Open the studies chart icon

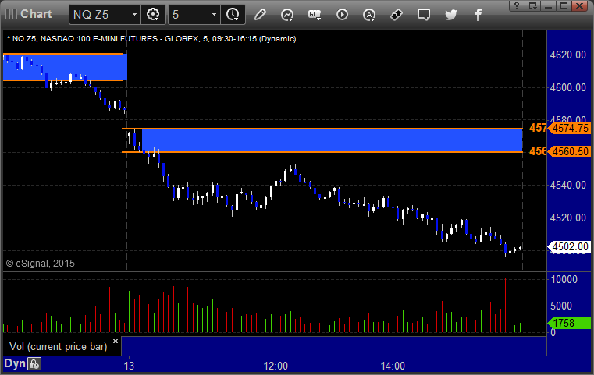[287, 15]
